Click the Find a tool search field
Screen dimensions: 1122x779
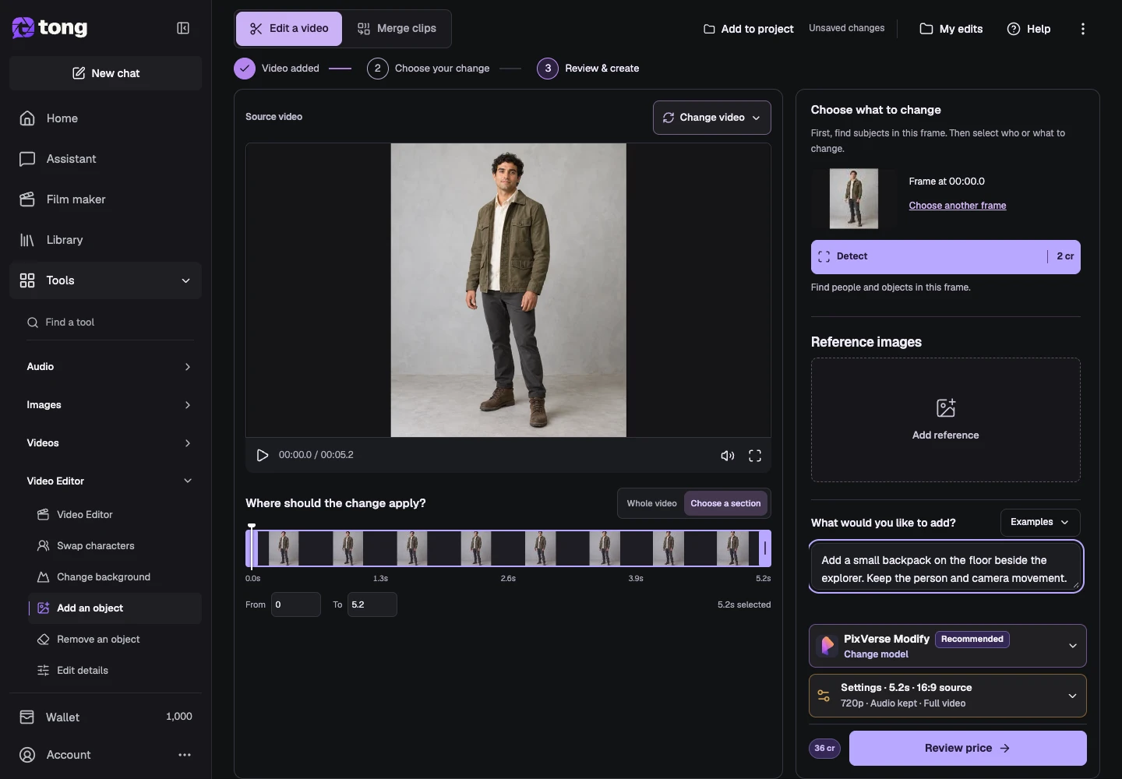(109, 323)
